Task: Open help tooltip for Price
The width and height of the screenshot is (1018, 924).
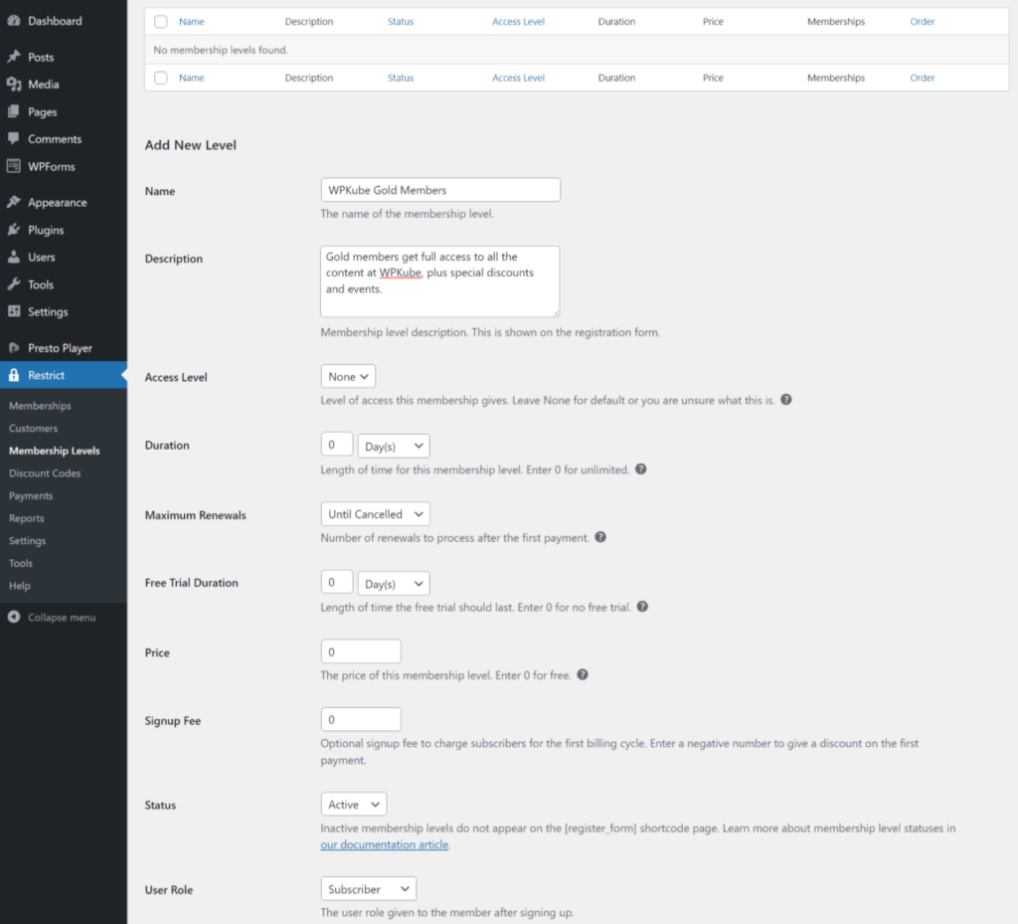Action: point(583,674)
